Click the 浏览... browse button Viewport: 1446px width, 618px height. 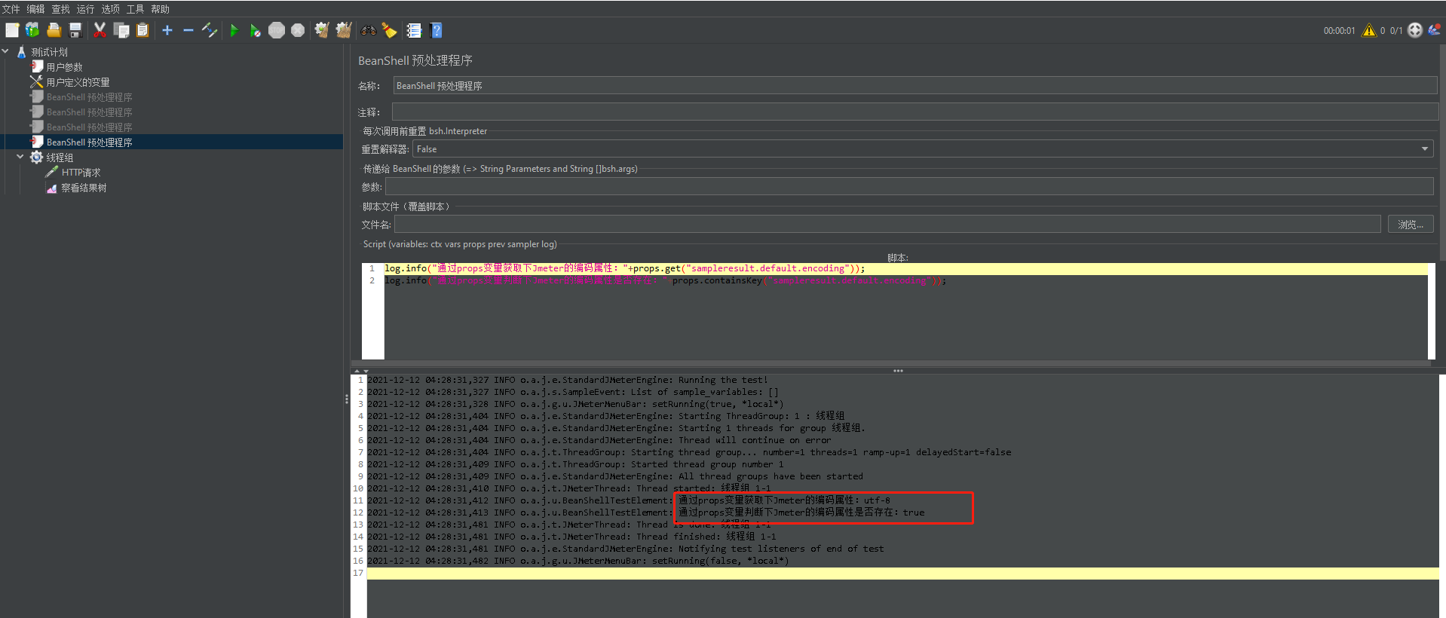point(1411,225)
